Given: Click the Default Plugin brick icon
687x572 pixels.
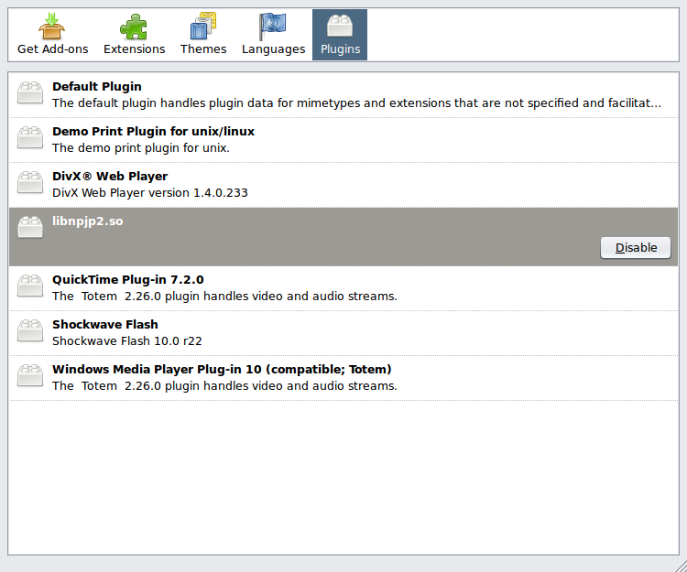Looking at the screenshot, I should tap(30, 92).
